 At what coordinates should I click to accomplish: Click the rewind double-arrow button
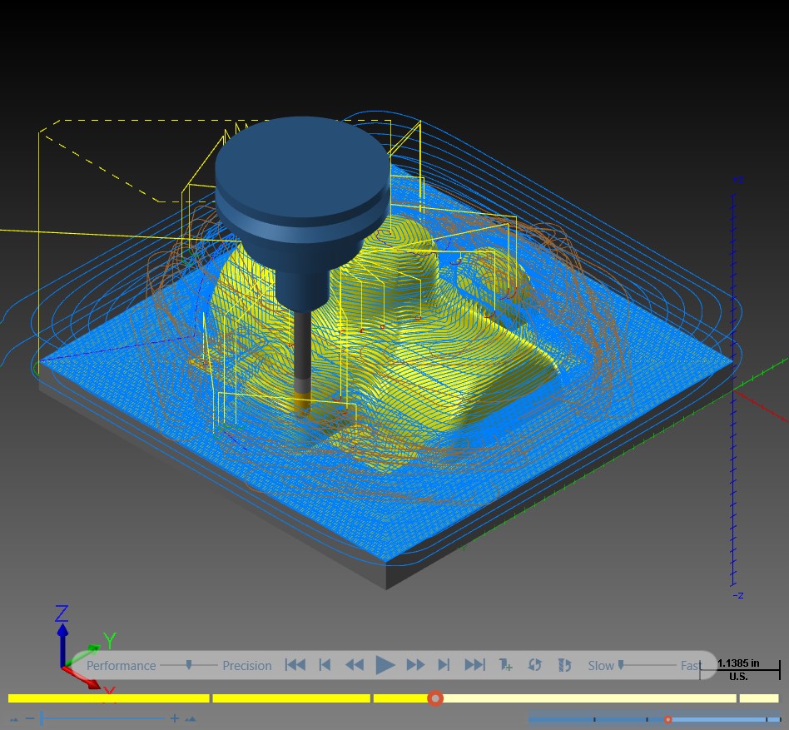tap(355, 665)
